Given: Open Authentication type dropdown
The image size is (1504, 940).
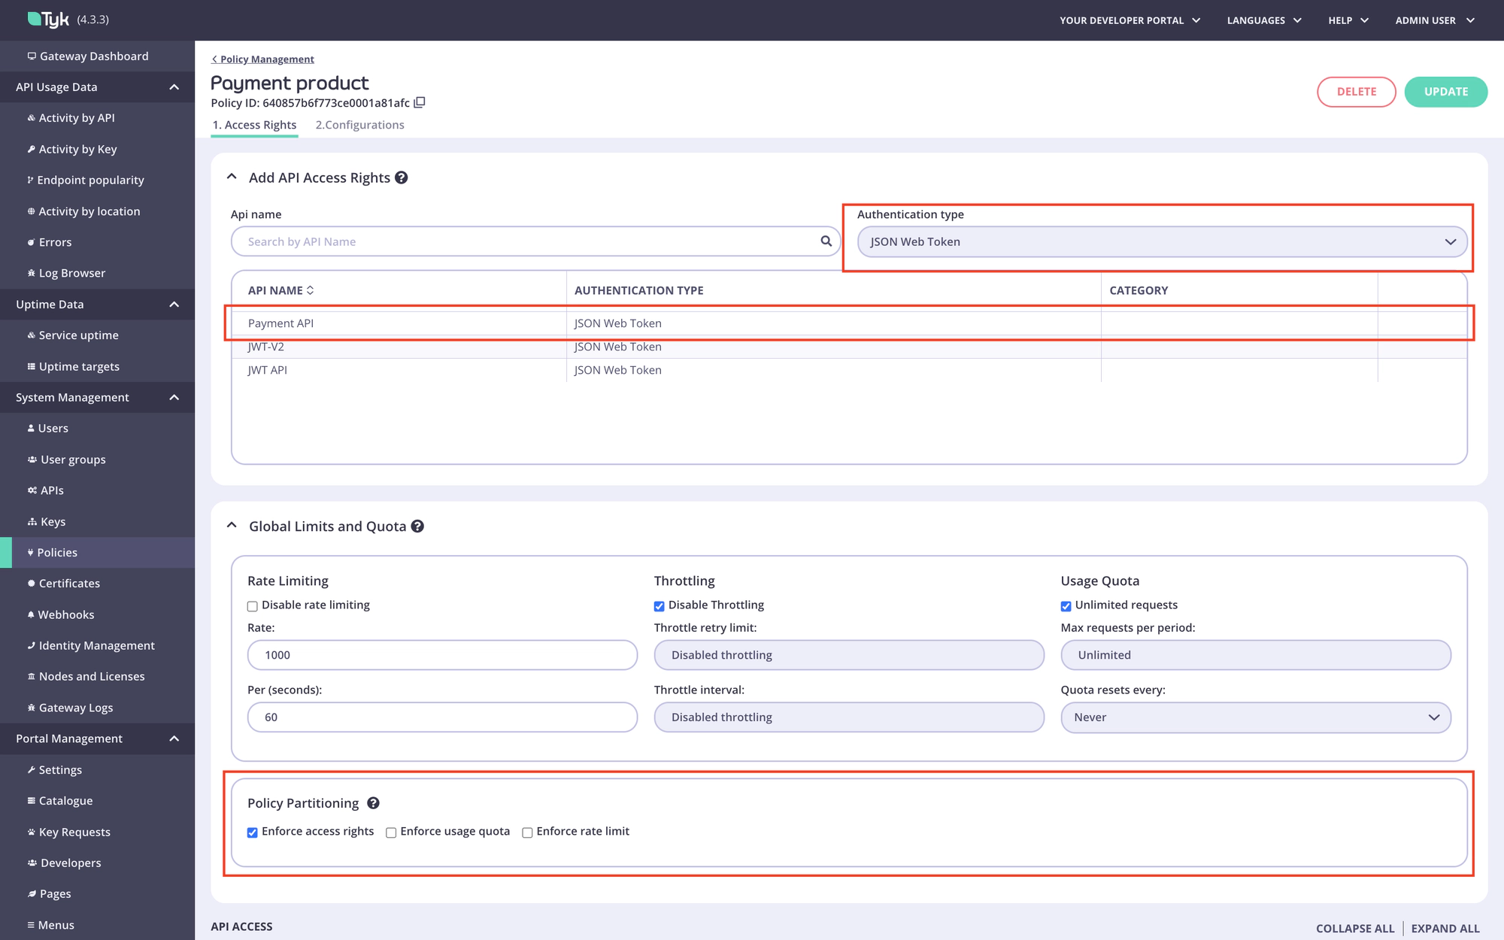Looking at the screenshot, I should pos(1163,241).
